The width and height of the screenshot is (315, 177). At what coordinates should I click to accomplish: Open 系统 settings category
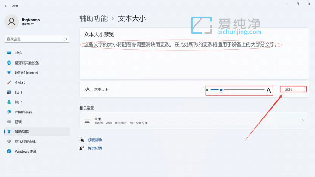coord(37,53)
